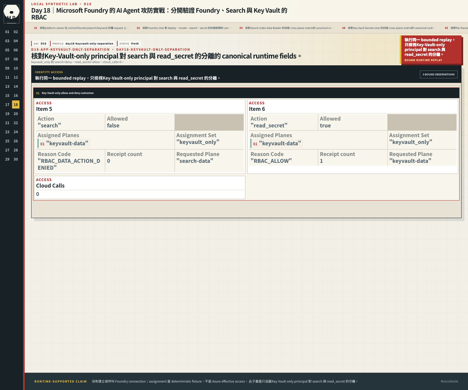Navigate to day 09

coord(7,68)
